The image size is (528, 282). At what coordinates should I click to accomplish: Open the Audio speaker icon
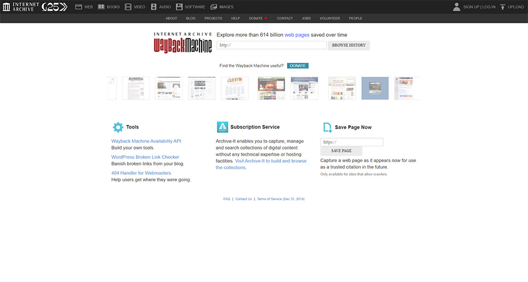coord(154,7)
